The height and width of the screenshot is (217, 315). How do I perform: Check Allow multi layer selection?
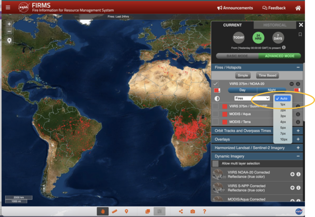(216, 163)
